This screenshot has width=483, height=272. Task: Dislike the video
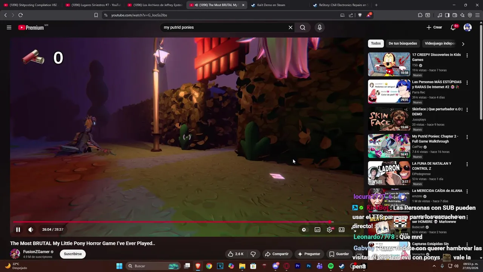254,254
